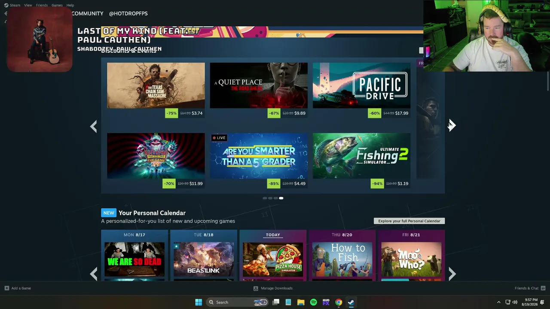Explore your full Personal Calendar
The width and height of the screenshot is (550, 309).
pos(409,221)
